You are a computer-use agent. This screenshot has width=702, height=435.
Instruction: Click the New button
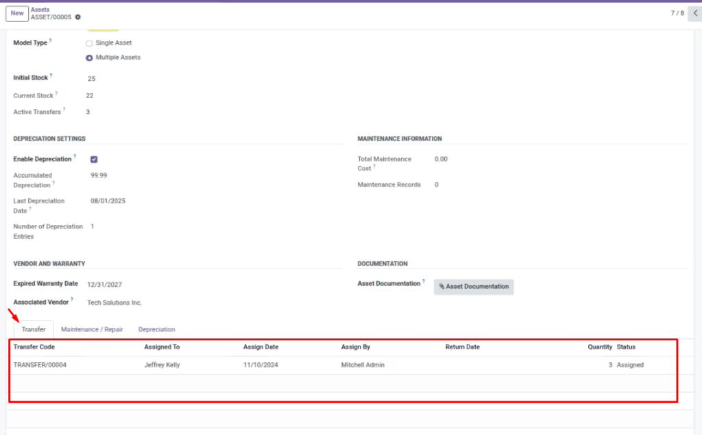click(x=17, y=14)
